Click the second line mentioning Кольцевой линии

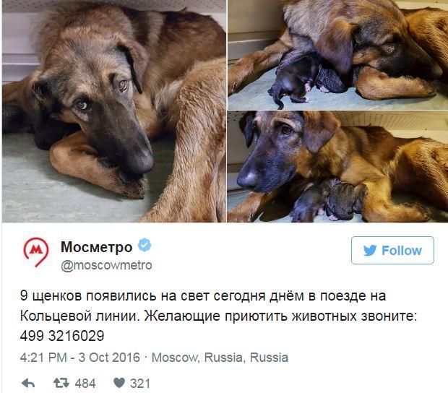tap(218, 316)
